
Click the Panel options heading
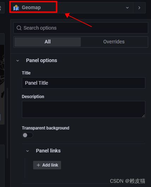42,60
